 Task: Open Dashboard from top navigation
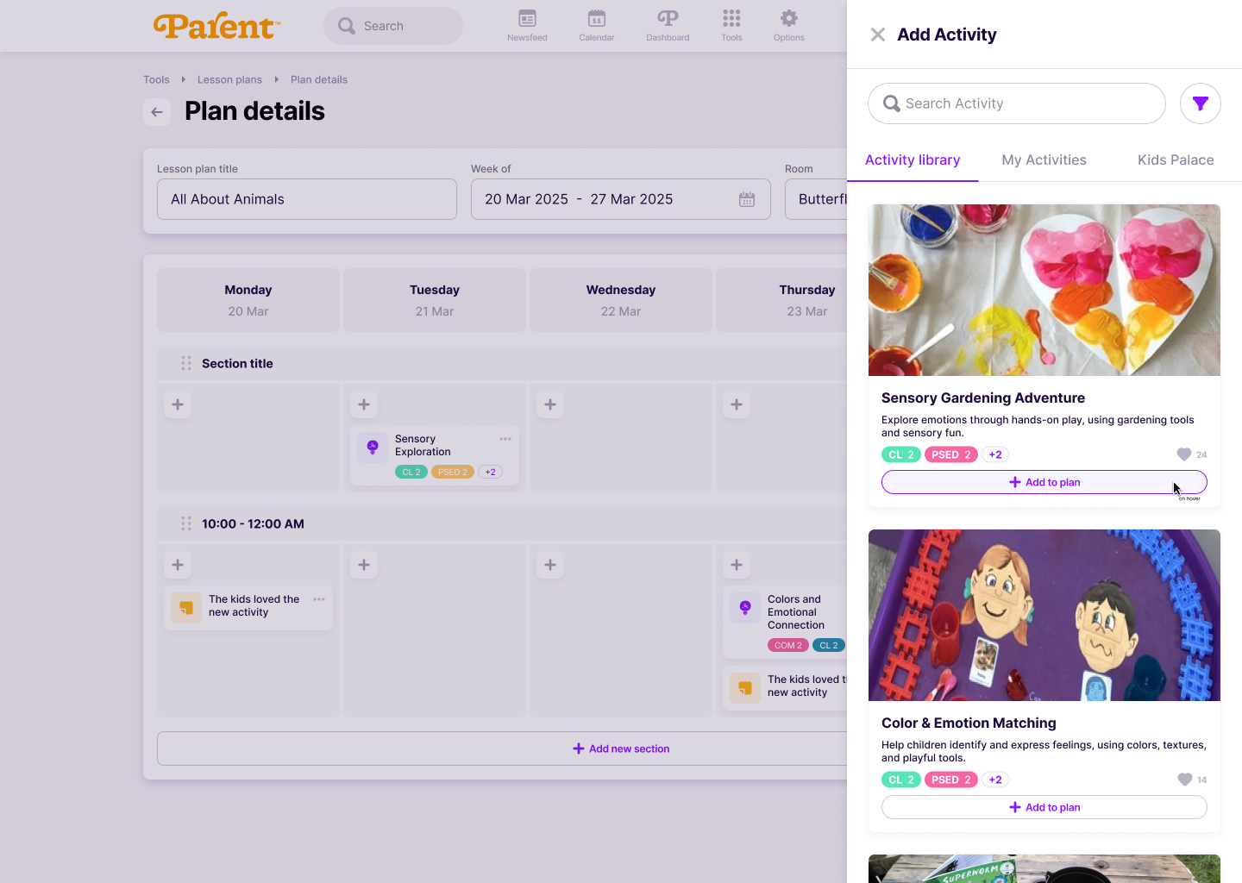coord(668,26)
